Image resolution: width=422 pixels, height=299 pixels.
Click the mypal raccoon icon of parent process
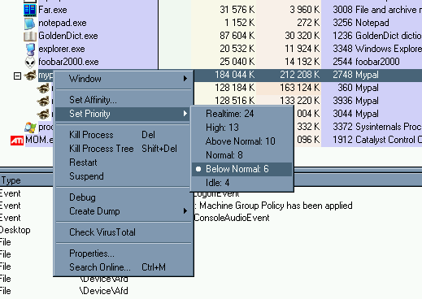(x=30, y=75)
